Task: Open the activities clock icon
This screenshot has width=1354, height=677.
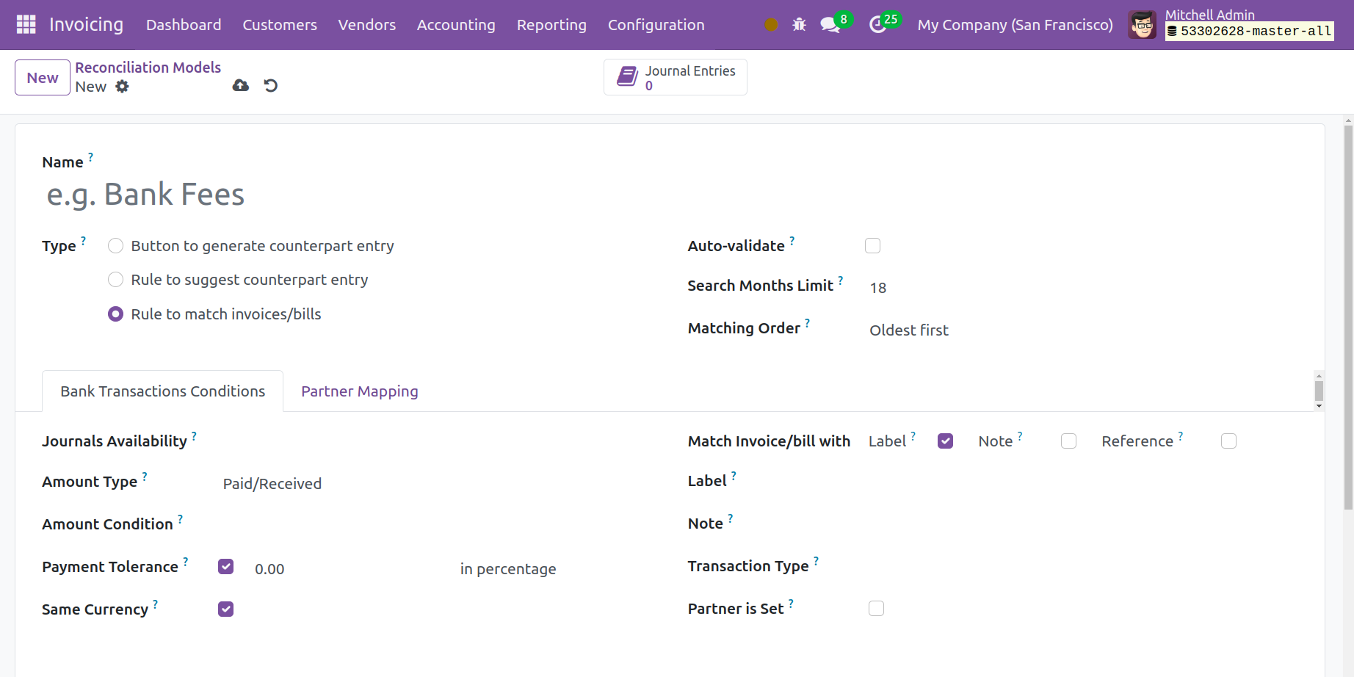Action: 877,25
